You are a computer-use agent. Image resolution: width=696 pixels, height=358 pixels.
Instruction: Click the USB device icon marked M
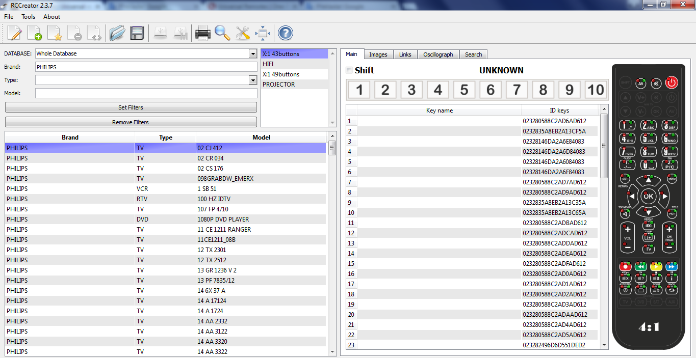tap(180, 34)
